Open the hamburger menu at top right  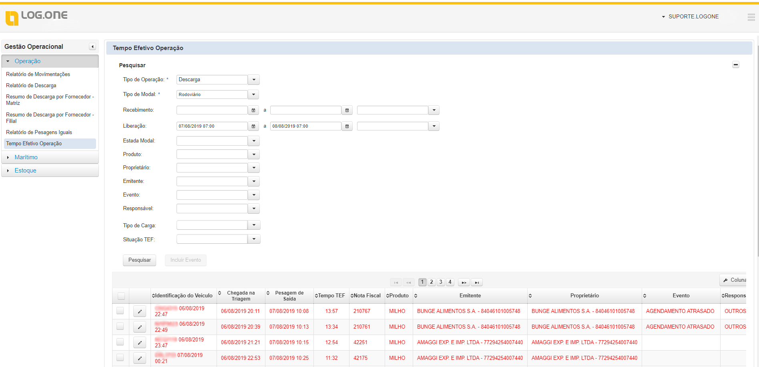[751, 17]
